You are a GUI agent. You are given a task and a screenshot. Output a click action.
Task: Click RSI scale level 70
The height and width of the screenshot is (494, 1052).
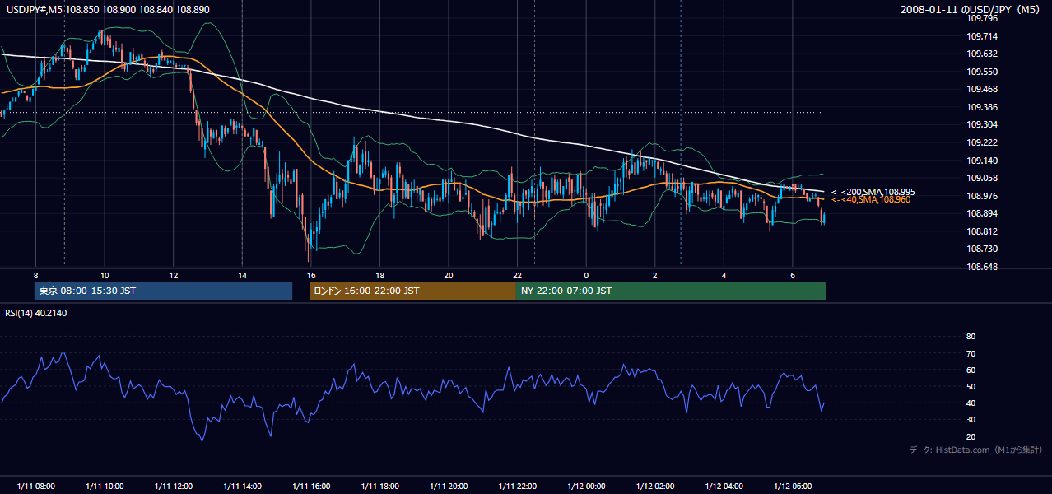point(971,353)
